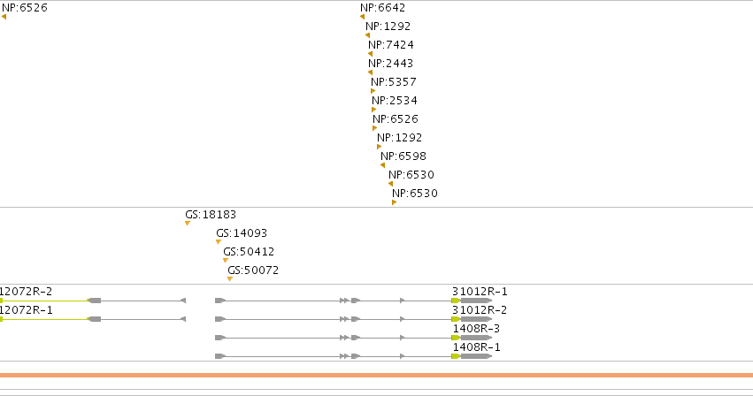753x396 pixels.
Task: Select the 1408R-3 transcript label
Action: 476,328
